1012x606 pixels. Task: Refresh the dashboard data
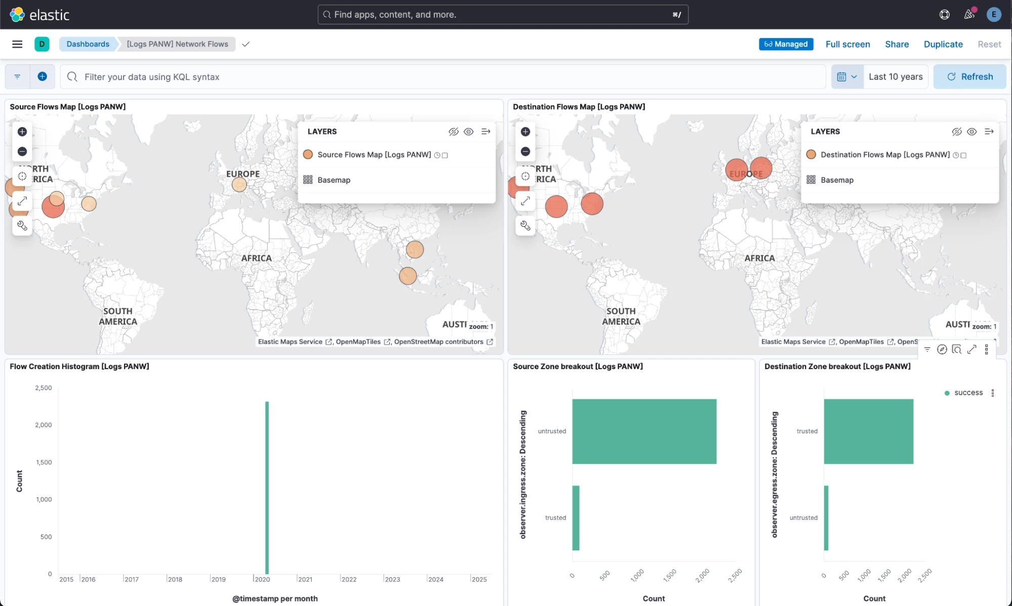pos(969,77)
